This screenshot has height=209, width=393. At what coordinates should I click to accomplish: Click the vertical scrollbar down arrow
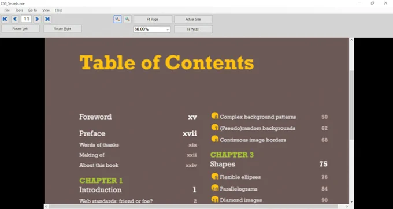[351, 201]
